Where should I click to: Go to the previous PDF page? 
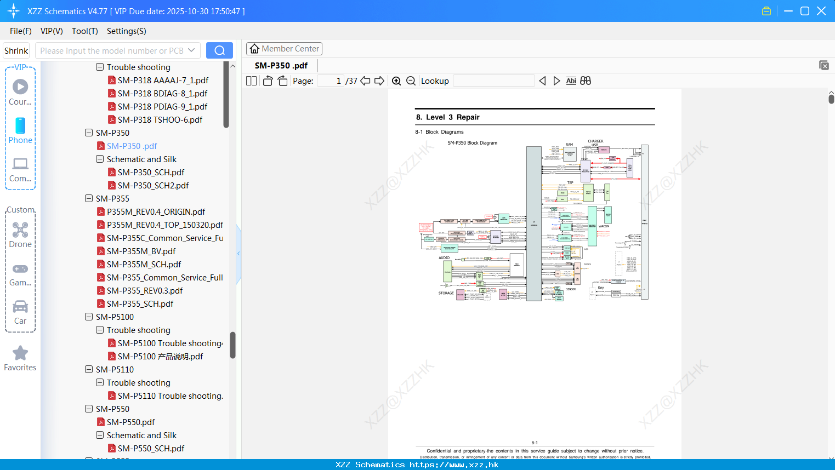365,81
